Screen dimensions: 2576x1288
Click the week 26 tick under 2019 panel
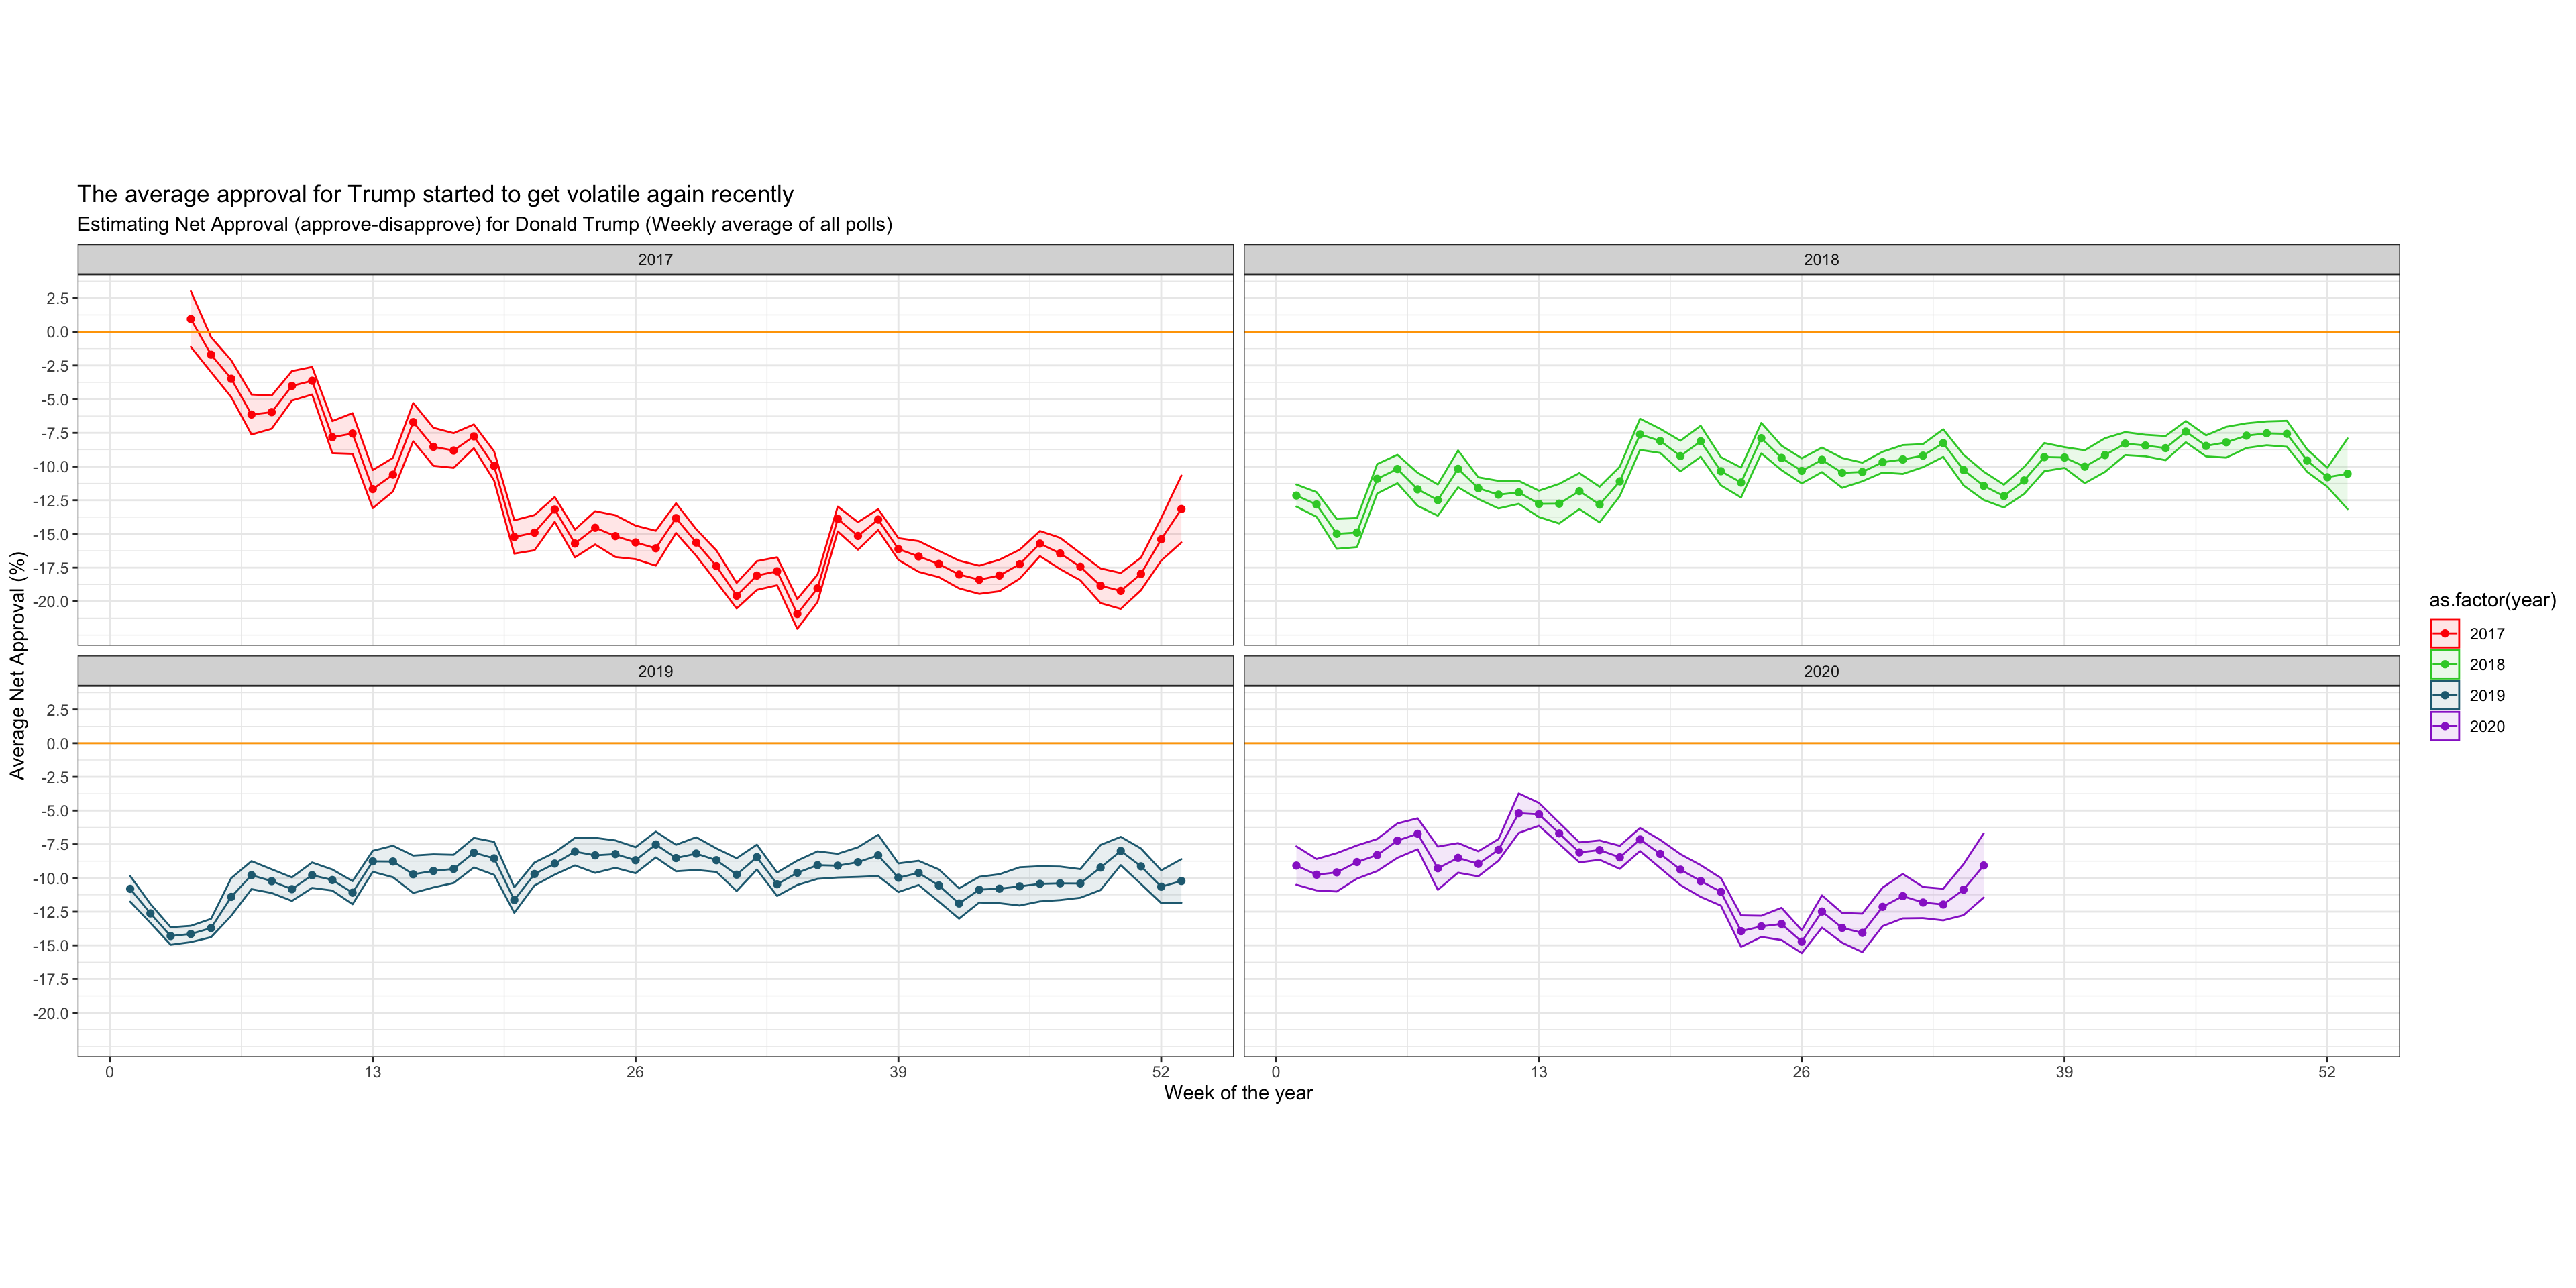(635, 1072)
